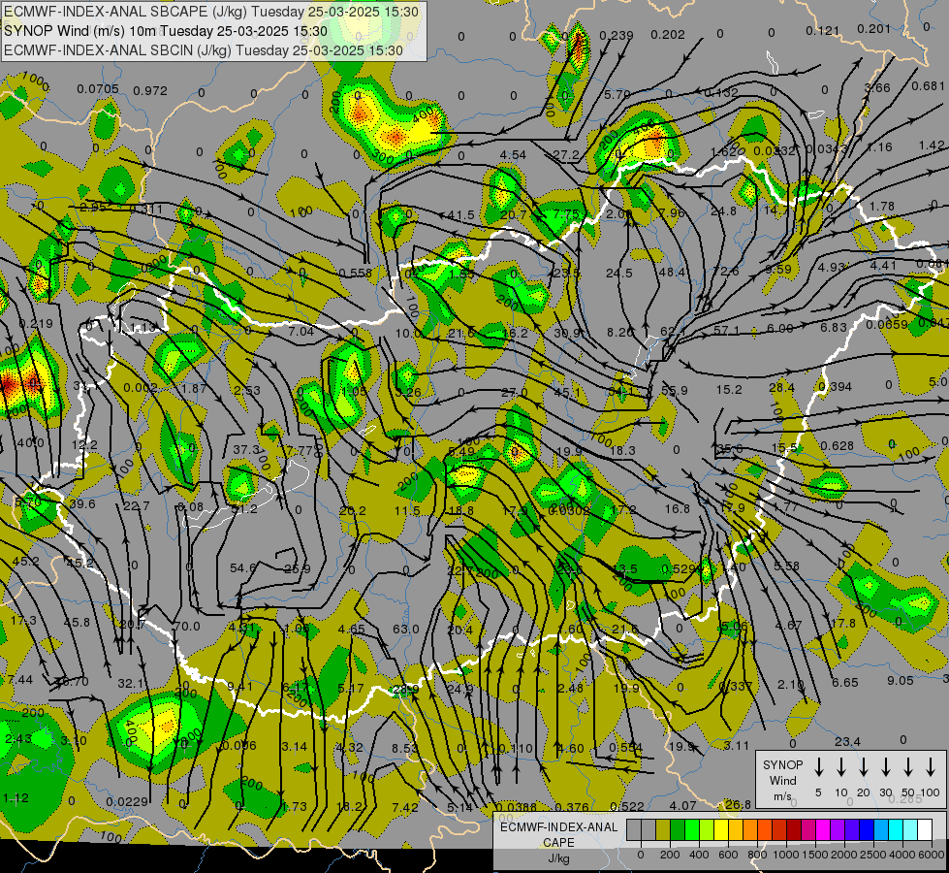Click the 54.6 value on the map

(x=242, y=568)
